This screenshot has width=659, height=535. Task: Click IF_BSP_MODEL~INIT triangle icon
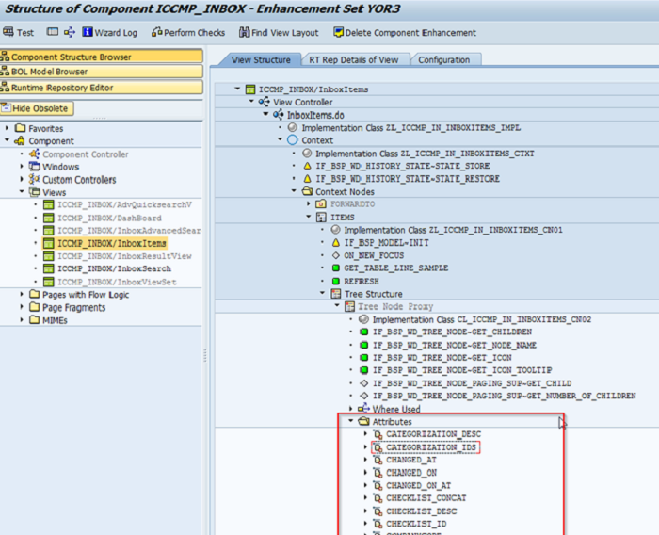(x=336, y=243)
